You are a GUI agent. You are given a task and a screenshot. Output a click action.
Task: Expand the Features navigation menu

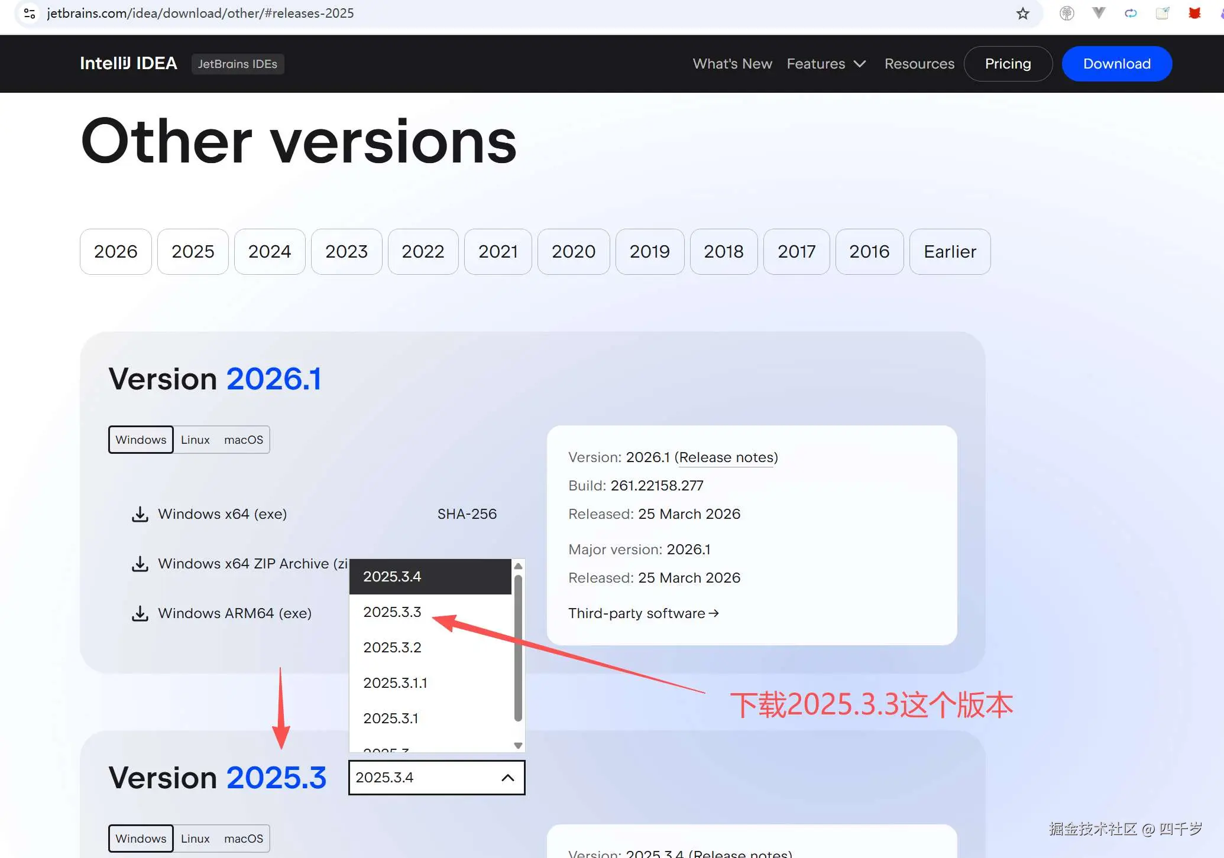(x=826, y=63)
